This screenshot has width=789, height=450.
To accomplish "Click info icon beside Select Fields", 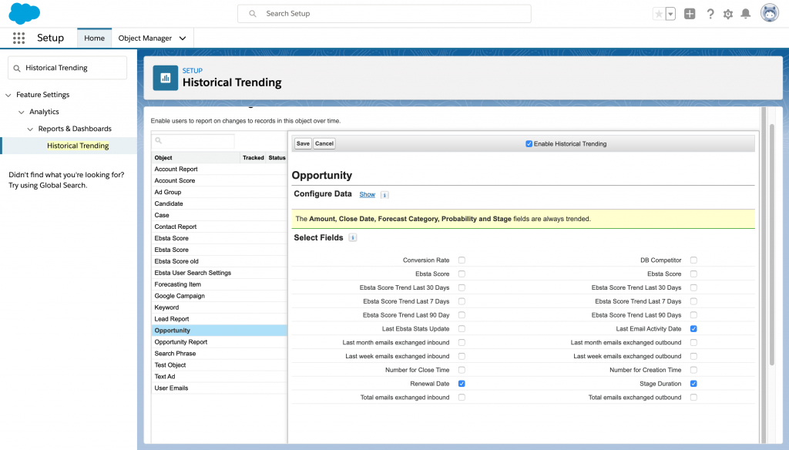I will tap(353, 238).
